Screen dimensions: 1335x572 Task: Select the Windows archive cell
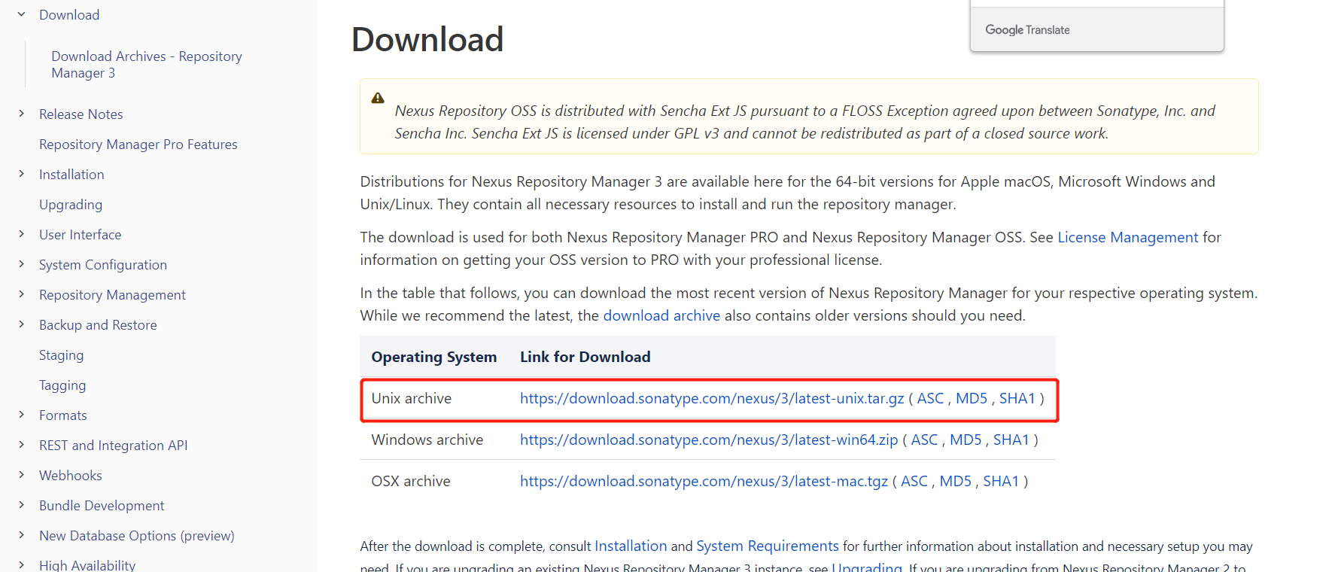coord(427,440)
